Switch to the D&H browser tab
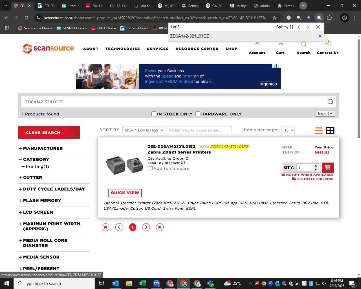This screenshot has height=289, width=361. point(94,6)
